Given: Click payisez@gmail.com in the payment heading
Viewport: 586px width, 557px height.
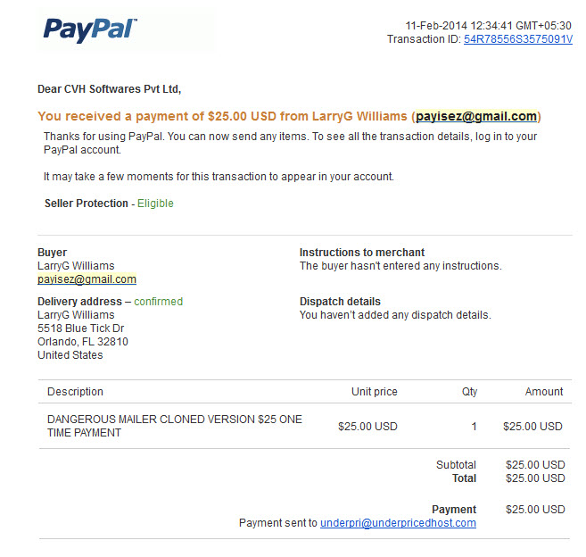Looking at the screenshot, I should point(476,116).
